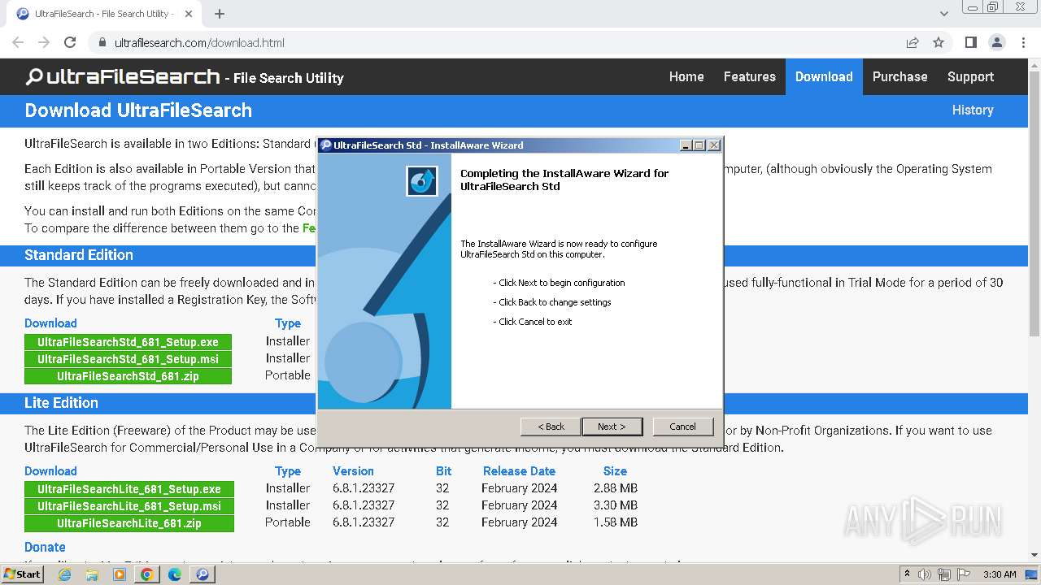Minimize the InstallAware Wizard window

click(686, 145)
